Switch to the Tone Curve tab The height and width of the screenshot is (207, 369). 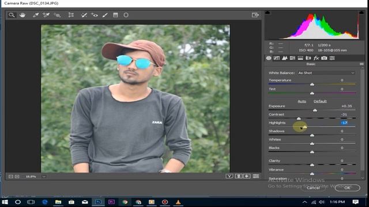277,58
